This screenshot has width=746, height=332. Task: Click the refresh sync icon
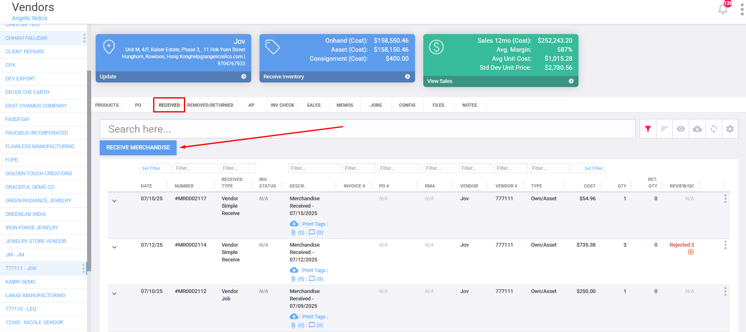[714, 129]
